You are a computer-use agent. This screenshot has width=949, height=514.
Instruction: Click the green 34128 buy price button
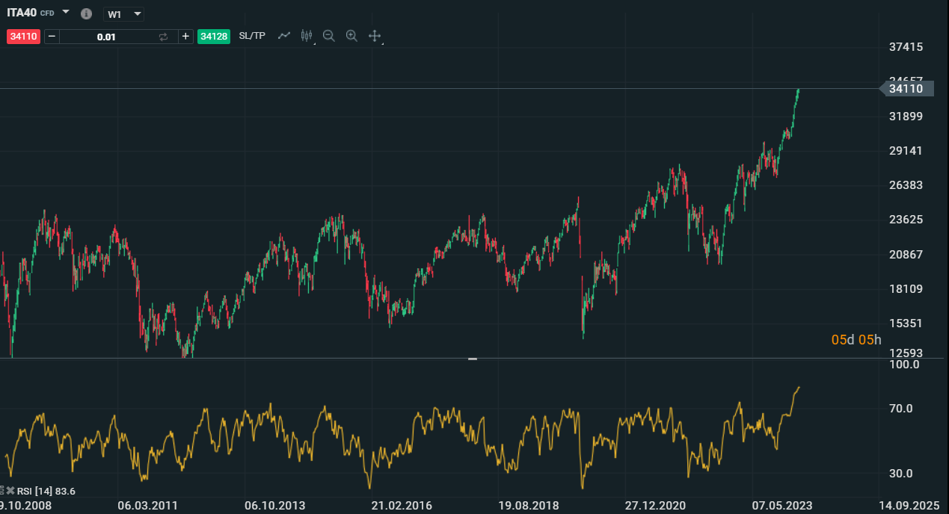[214, 37]
